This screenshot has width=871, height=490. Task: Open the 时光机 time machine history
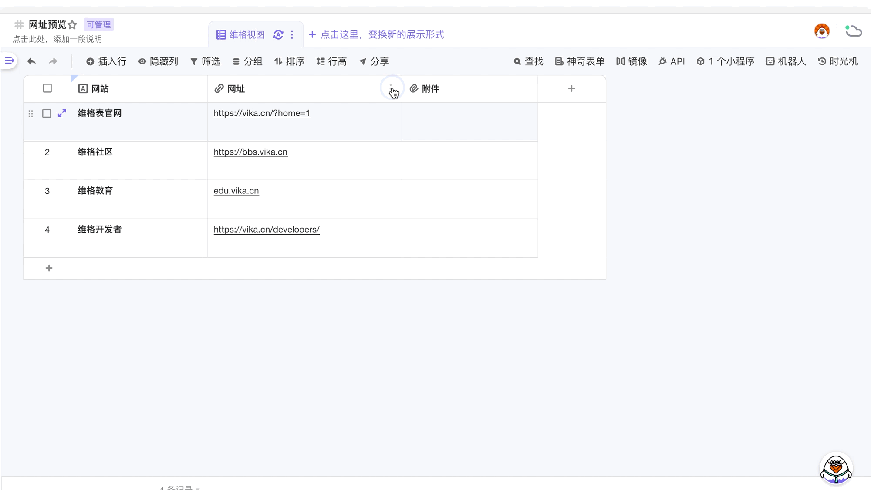[x=838, y=61]
